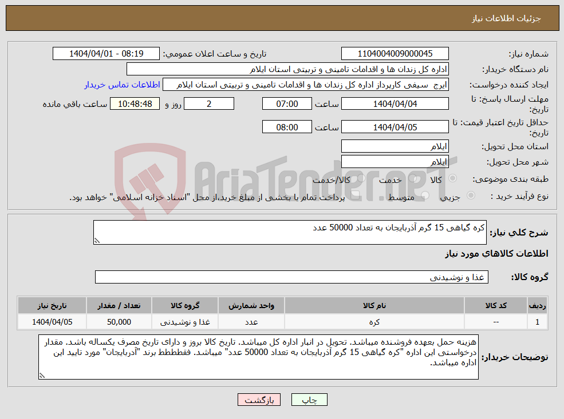564x419 pixels.
Task: Click the بازگشت back button
Action: click(x=259, y=400)
